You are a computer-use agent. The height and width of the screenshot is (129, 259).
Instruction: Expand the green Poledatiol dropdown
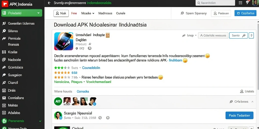[x=22, y=13]
